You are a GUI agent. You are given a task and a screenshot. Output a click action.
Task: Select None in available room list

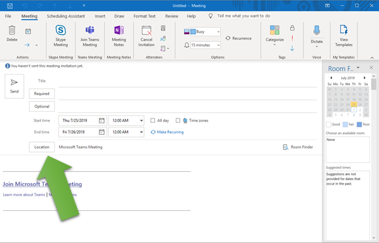331,140
